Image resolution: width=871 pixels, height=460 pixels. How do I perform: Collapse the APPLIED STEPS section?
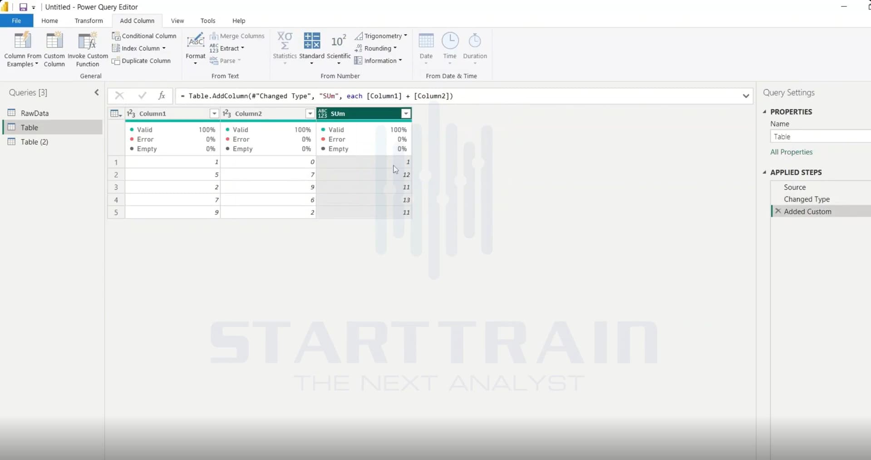pos(765,172)
